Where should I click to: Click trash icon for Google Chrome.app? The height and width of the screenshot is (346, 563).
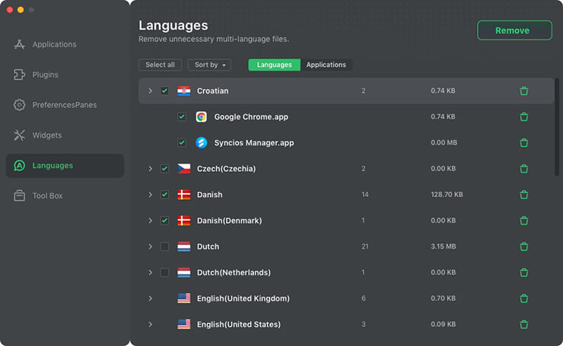(x=524, y=116)
